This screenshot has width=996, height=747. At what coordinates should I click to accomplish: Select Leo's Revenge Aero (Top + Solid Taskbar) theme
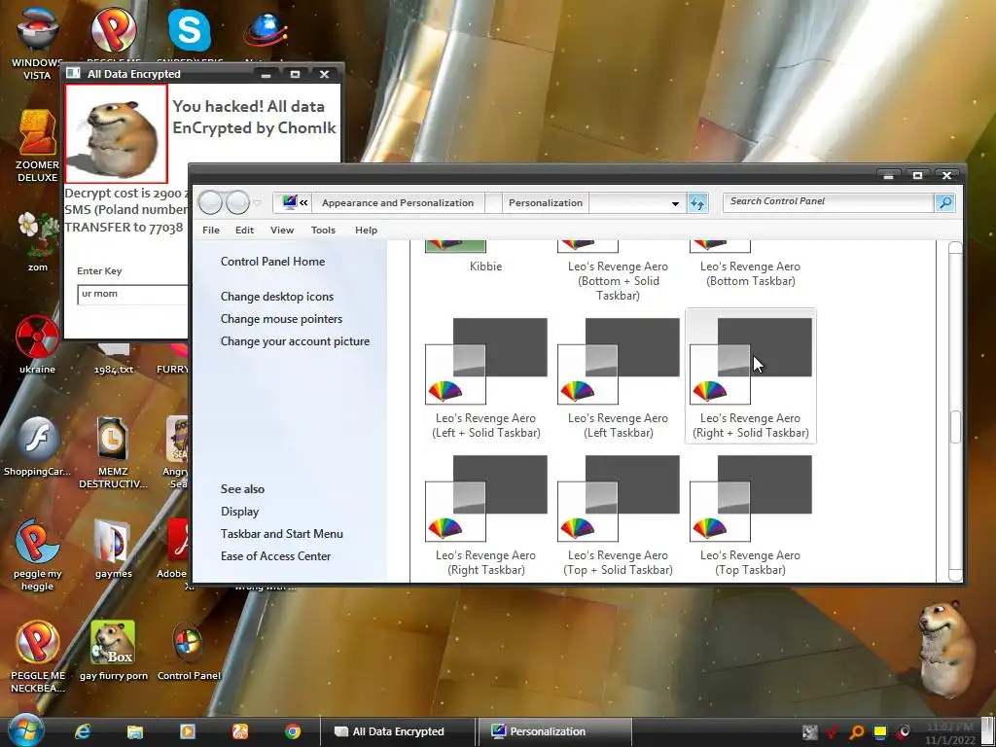(x=618, y=516)
